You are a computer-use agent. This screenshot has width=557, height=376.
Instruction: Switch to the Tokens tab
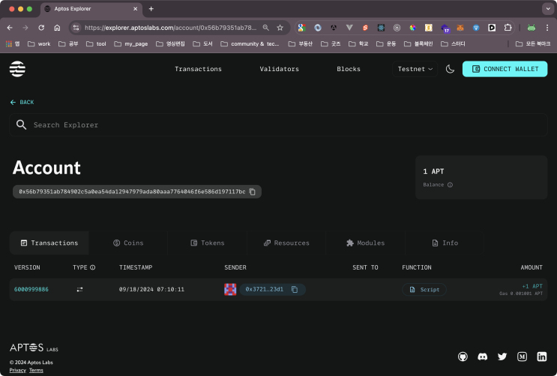click(x=208, y=243)
